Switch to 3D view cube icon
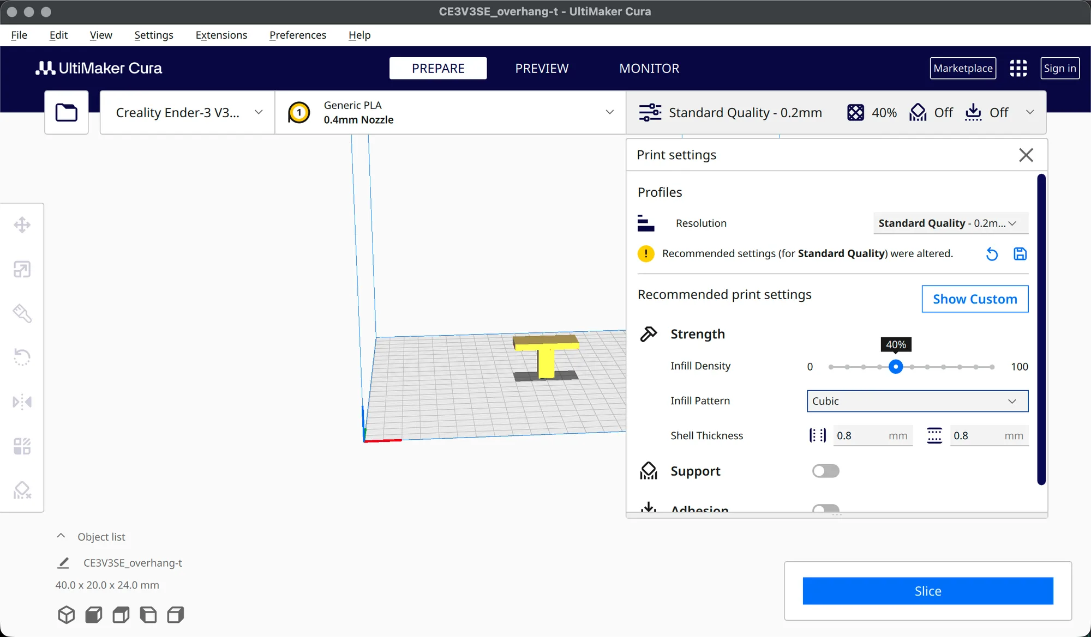Screen dimensions: 1091x637 tap(66, 615)
